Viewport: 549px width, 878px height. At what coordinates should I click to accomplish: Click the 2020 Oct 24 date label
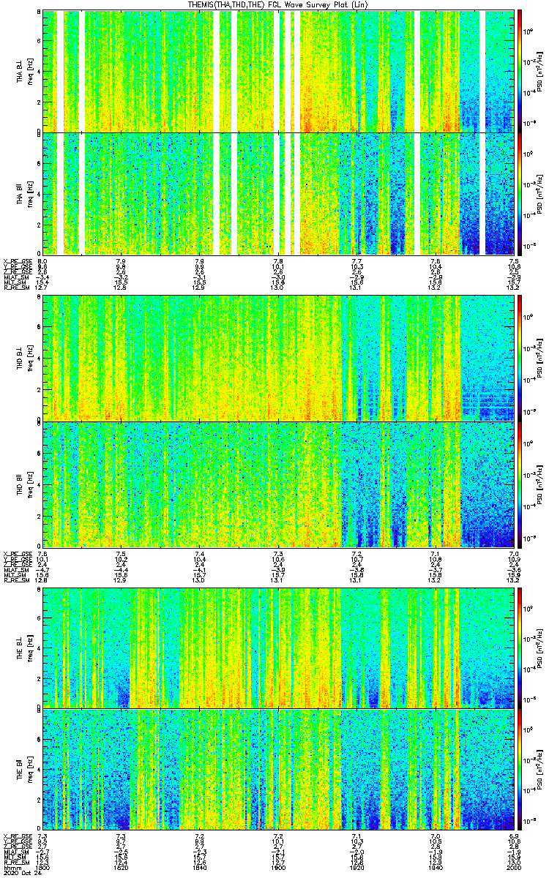[x=20, y=873]
